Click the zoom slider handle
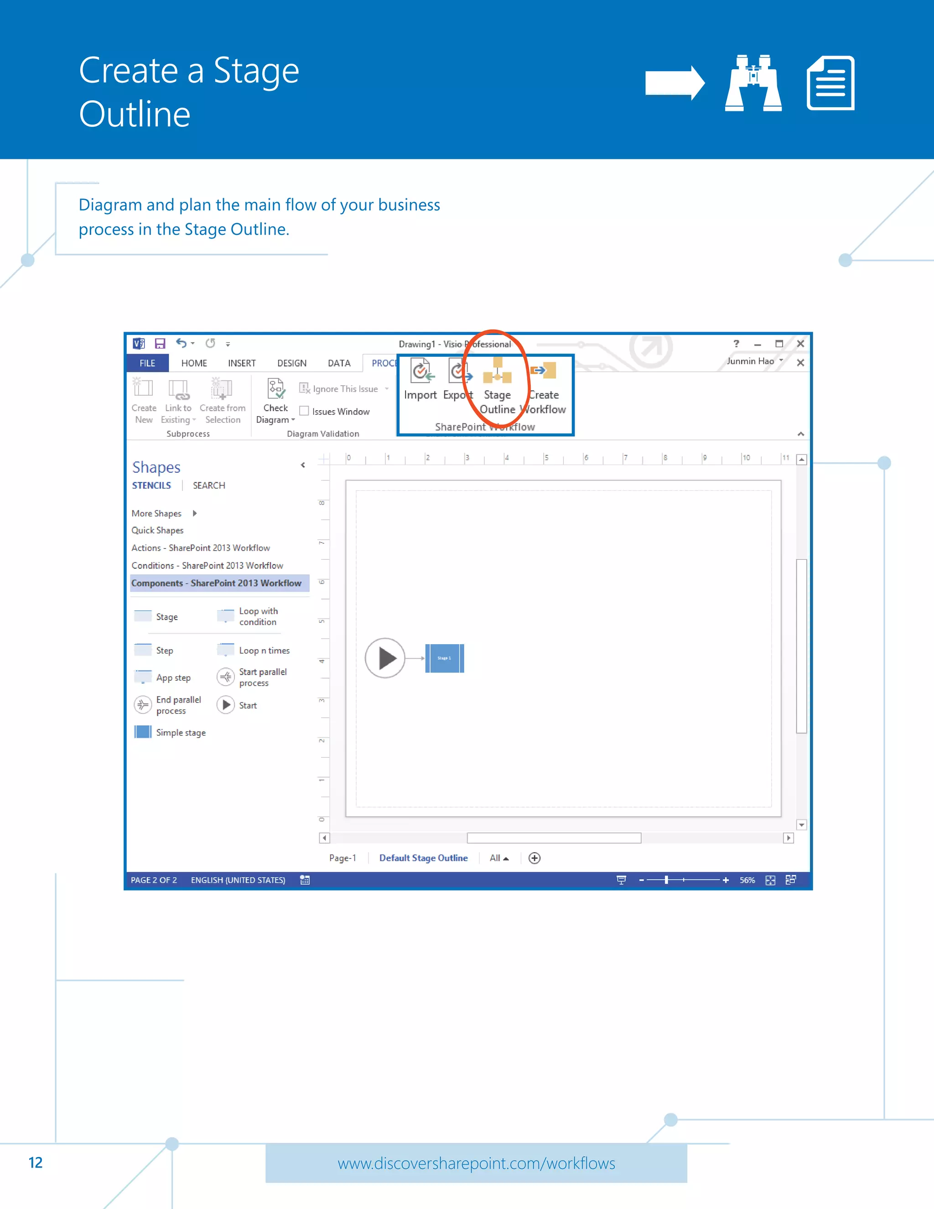 (666, 880)
